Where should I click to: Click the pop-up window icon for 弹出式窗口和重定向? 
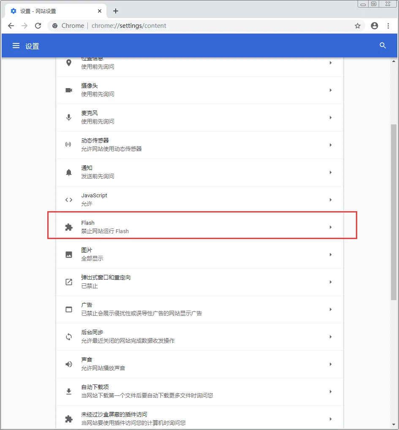(x=69, y=282)
